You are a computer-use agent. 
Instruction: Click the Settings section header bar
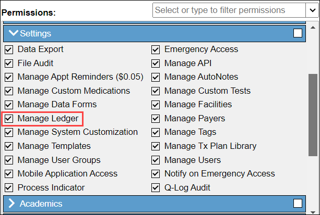tap(157, 33)
